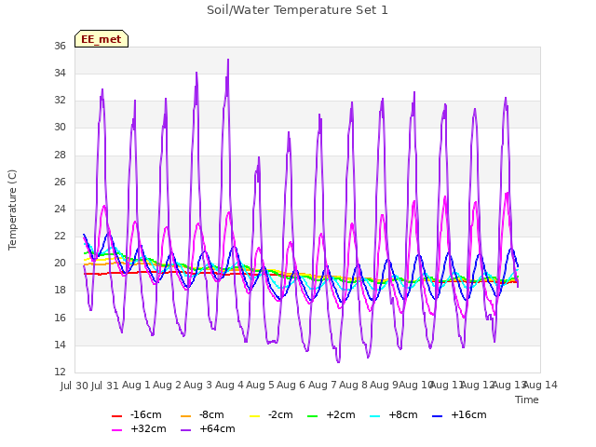Click the EE_met annotation label

(x=102, y=39)
